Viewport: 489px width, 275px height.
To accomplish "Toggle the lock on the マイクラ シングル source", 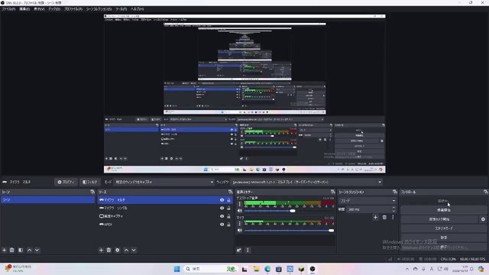I will tap(229, 208).
